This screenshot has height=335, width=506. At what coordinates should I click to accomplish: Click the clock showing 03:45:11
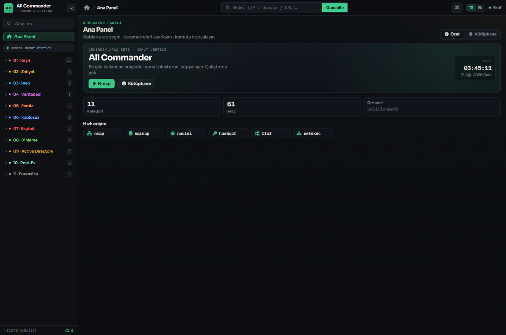[478, 68]
